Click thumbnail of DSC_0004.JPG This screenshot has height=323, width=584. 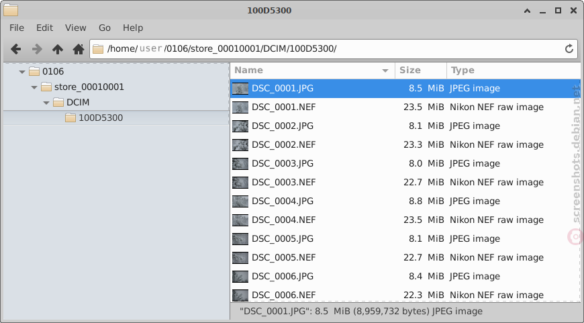[240, 201]
